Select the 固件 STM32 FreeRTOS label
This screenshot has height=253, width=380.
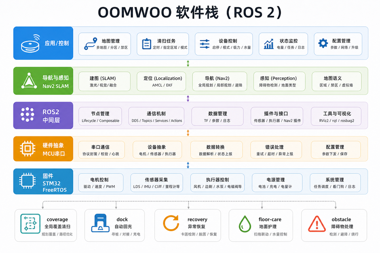click(x=55, y=183)
